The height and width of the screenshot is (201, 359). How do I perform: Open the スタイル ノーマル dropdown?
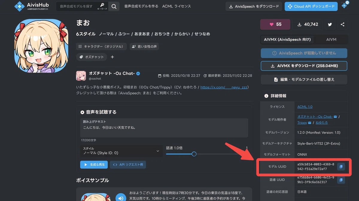click(121, 151)
